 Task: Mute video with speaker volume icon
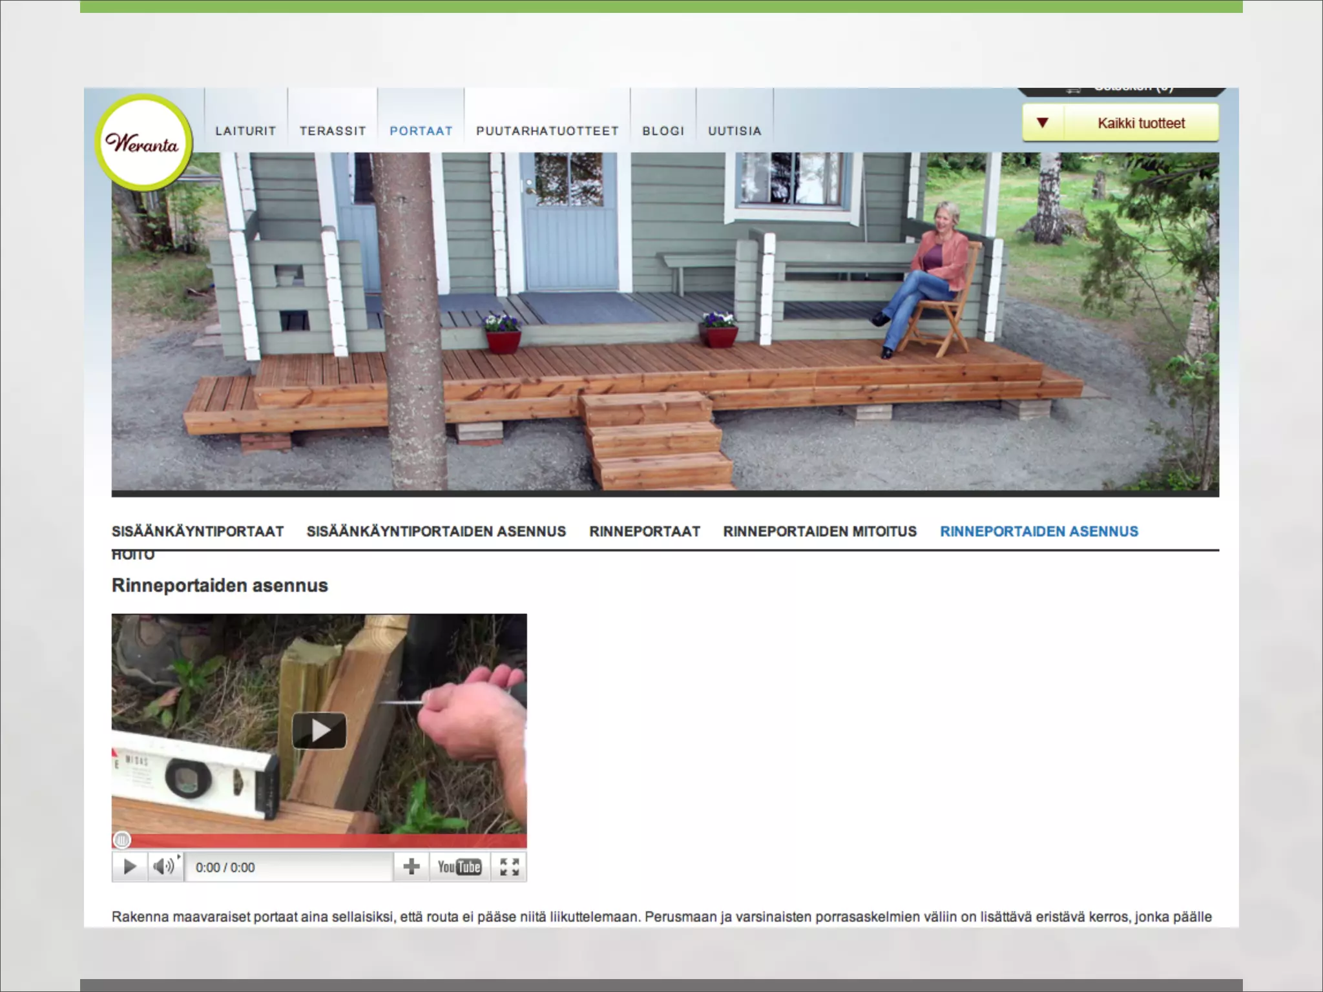[163, 867]
